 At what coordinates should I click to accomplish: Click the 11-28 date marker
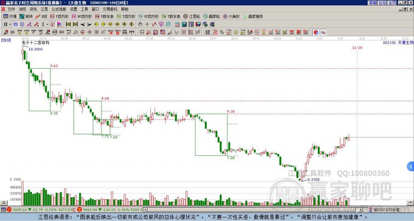coord(357,48)
